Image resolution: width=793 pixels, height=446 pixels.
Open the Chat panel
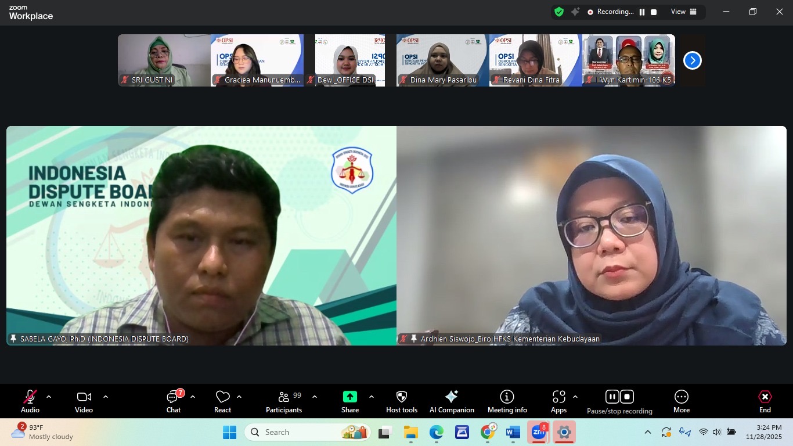click(174, 401)
